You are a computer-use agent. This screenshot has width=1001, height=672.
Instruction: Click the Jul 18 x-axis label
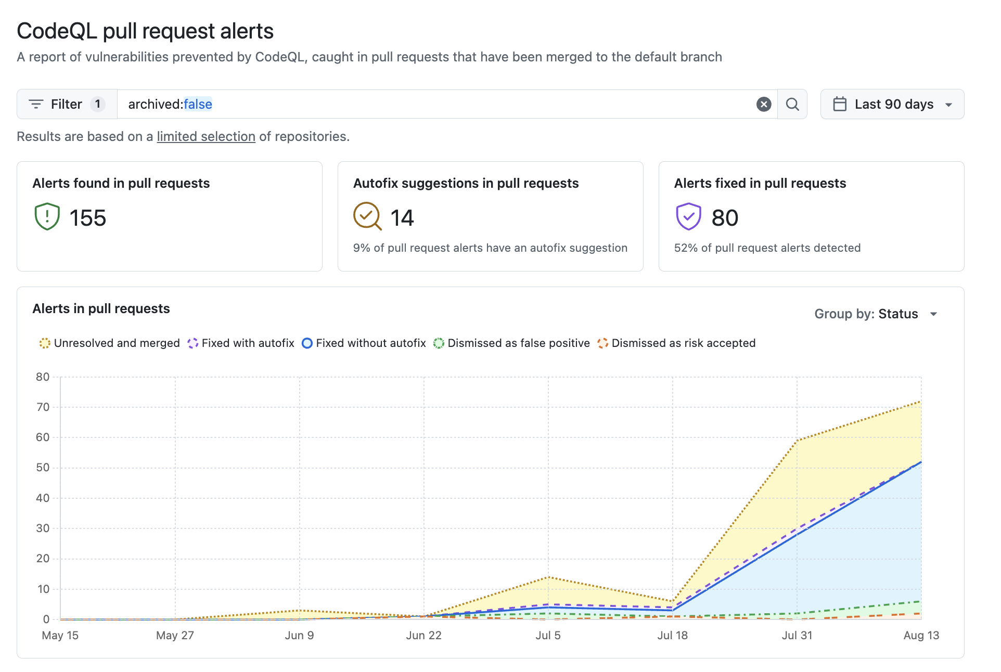pos(672,636)
